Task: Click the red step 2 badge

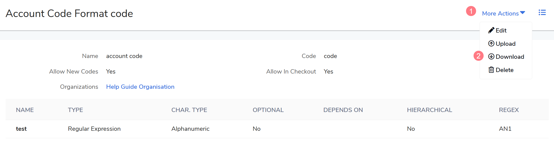Action: point(478,56)
